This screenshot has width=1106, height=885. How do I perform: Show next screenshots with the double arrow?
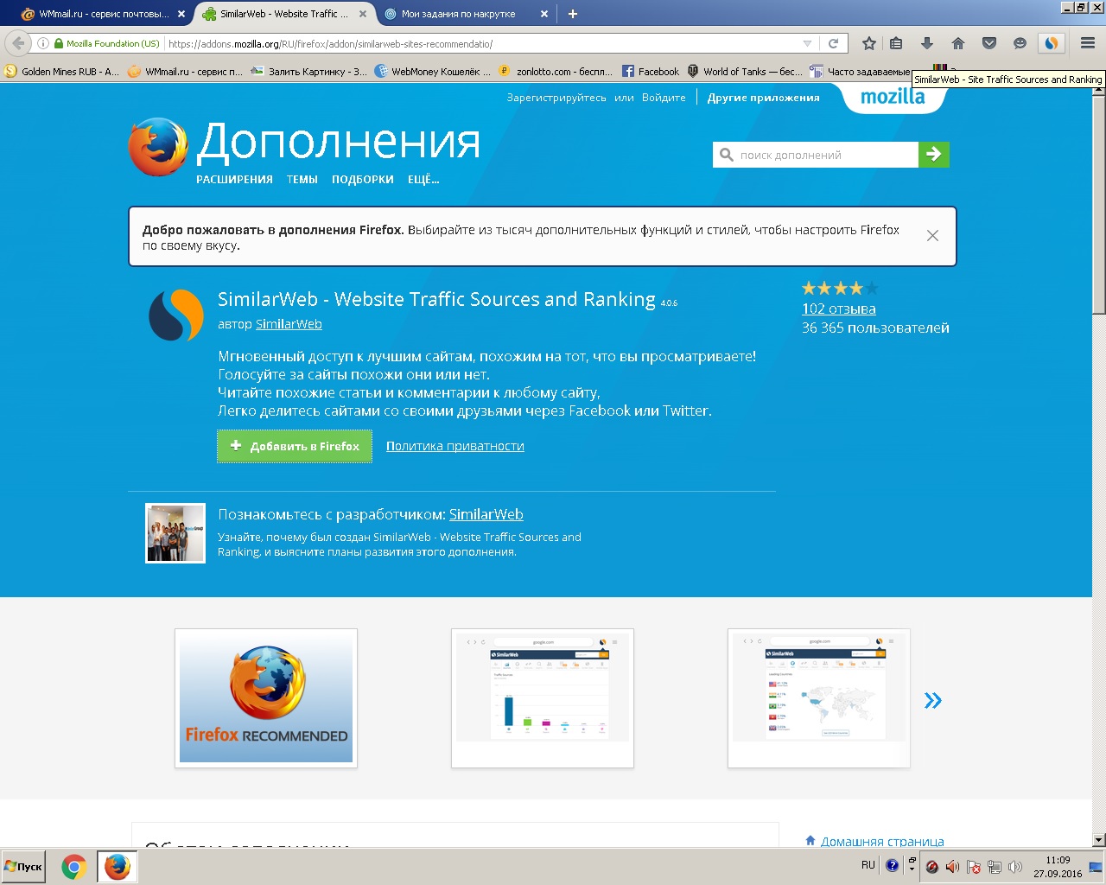pos(933,700)
